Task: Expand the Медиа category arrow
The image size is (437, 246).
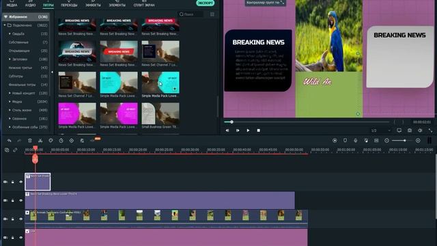Action: pyautogui.click(x=10, y=102)
